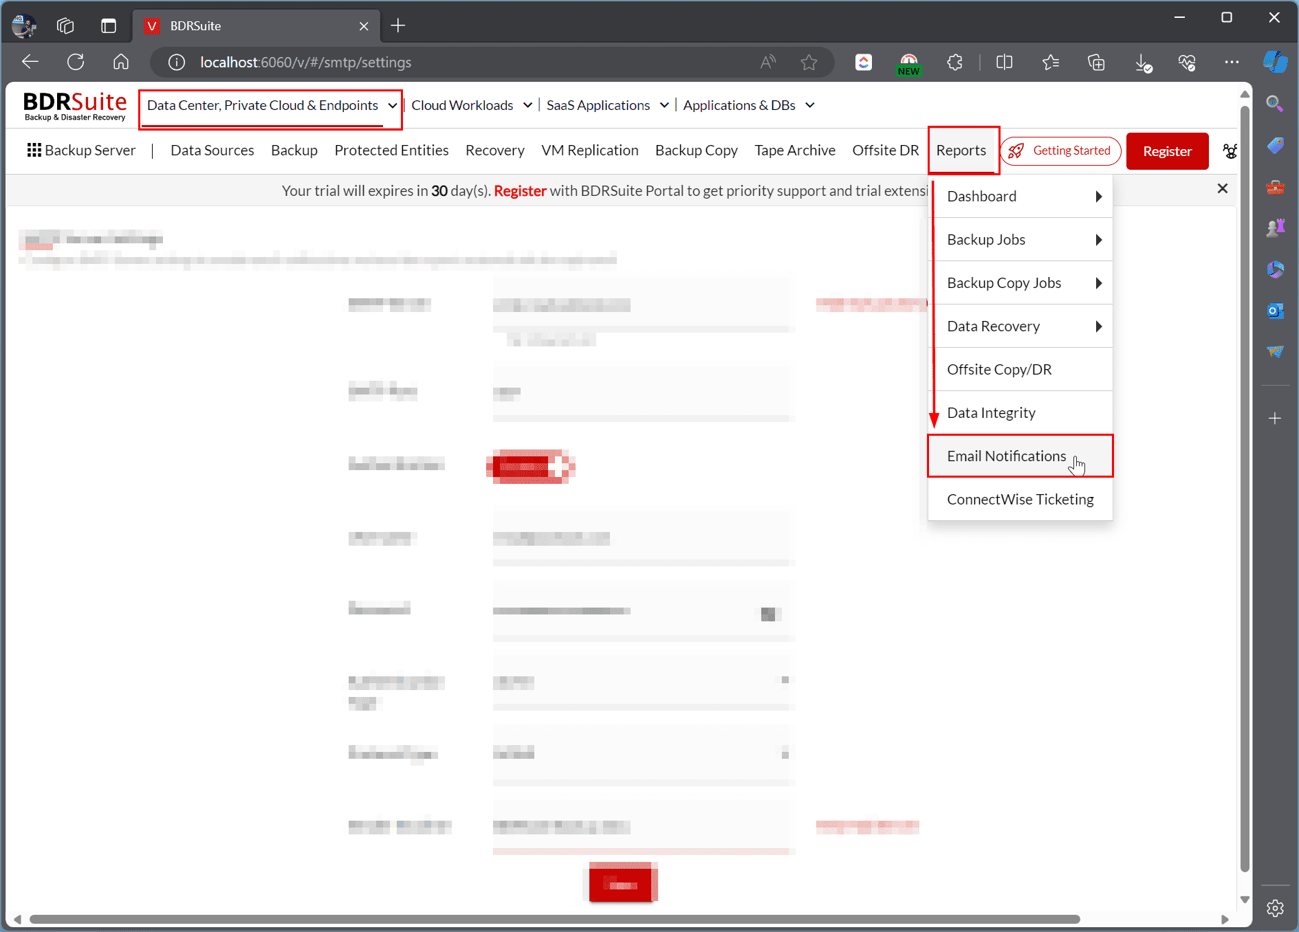The width and height of the screenshot is (1299, 932).
Task: Open the sidebar Search icon
Action: 1275,104
